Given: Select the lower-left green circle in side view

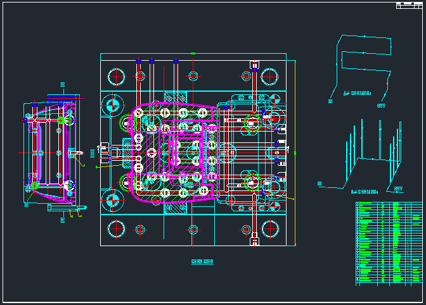Looking at the screenshot, I should [34, 185].
